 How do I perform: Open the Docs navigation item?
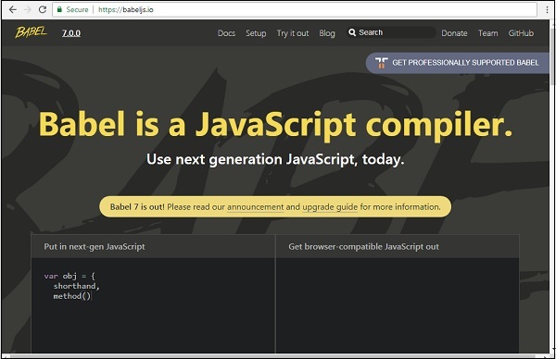(x=226, y=33)
